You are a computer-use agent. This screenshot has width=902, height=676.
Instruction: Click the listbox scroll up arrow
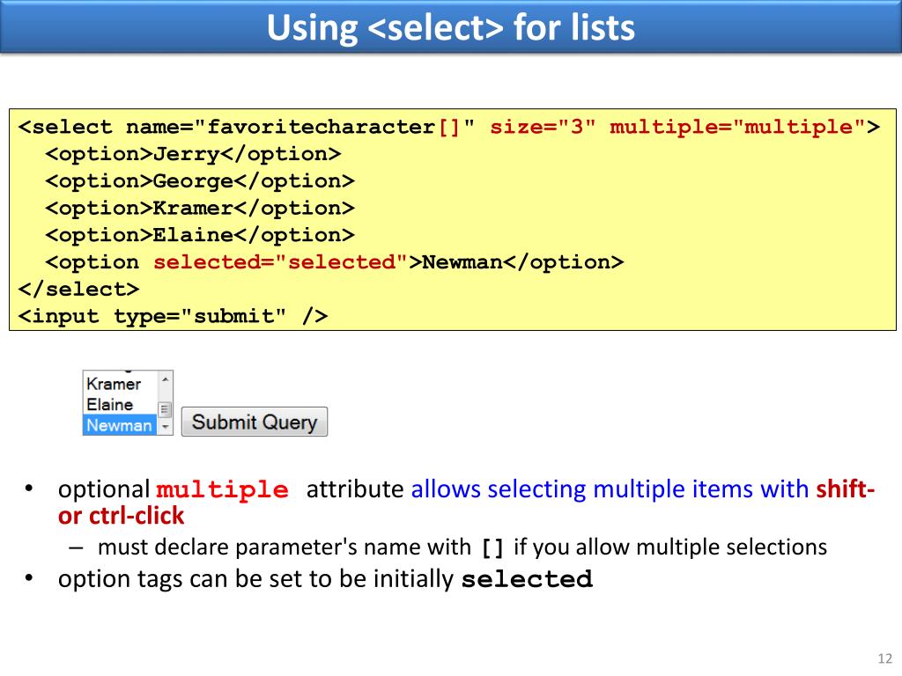coord(165,379)
